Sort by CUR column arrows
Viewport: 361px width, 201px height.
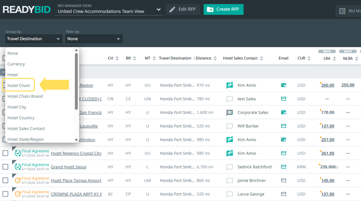click(309, 58)
